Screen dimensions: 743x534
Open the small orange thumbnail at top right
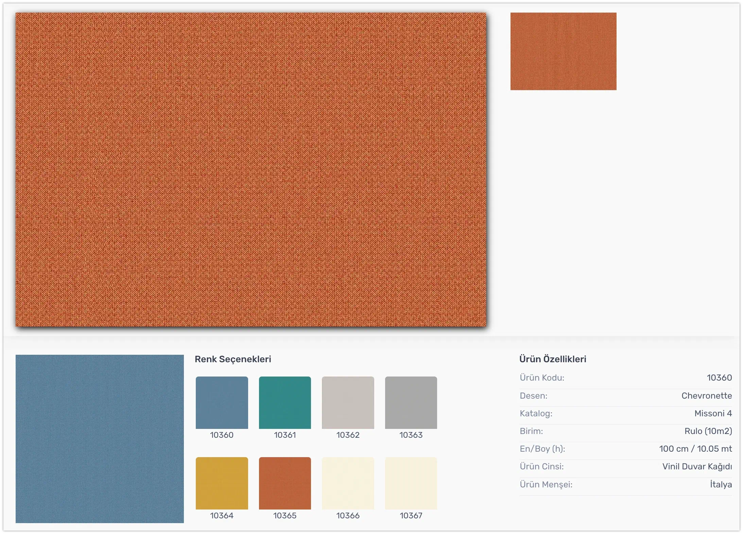coord(563,51)
